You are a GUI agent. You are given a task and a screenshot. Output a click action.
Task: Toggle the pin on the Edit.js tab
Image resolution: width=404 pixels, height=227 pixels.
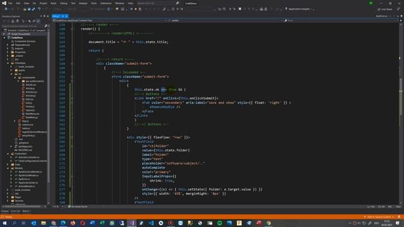[x=63, y=16]
